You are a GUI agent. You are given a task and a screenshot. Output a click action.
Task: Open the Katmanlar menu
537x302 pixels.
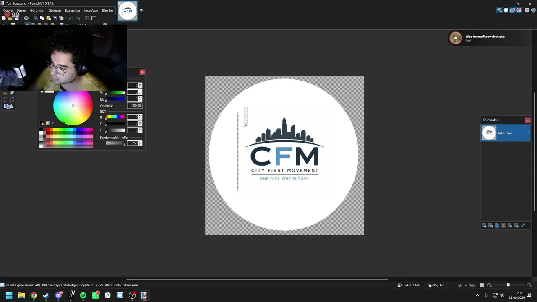(73, 10)
